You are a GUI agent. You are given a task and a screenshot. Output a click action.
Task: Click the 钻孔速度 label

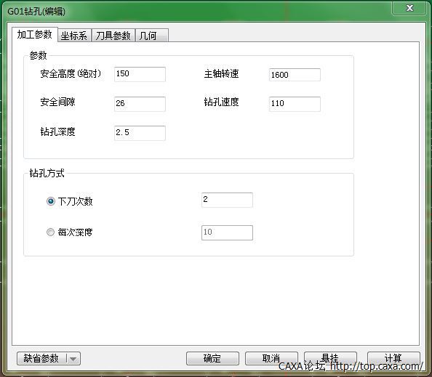pyautogui.click(x=221, y=102)
